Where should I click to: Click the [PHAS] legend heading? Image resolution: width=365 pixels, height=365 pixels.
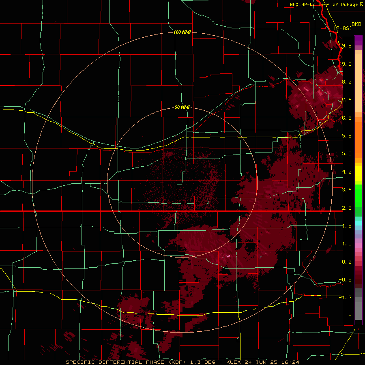click(x=343, y=28)
